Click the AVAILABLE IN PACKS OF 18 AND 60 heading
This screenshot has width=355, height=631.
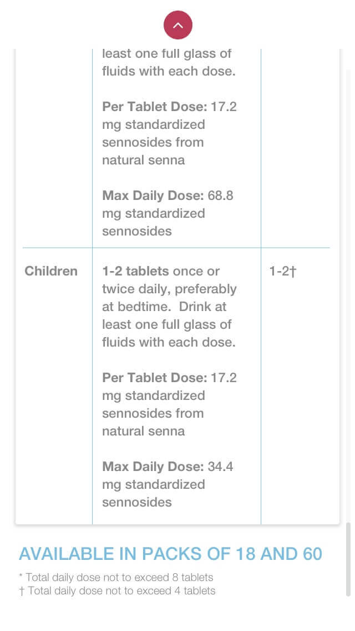(x=170, y=554)
